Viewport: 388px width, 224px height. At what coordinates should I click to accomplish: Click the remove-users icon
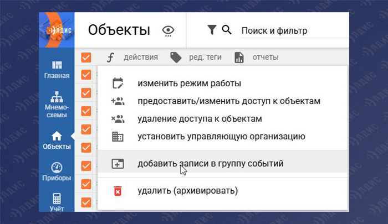[x=118, y=119]
